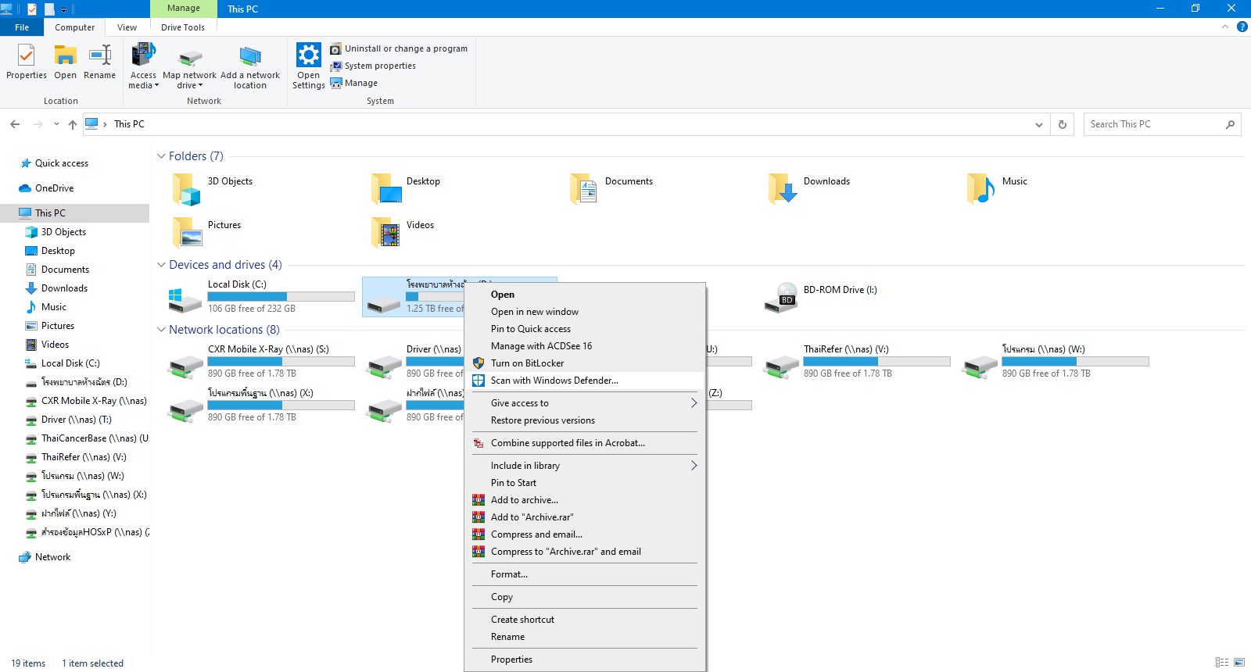Select the 3D Objects folder icon
1251x672 pixels.
[187, 189]
